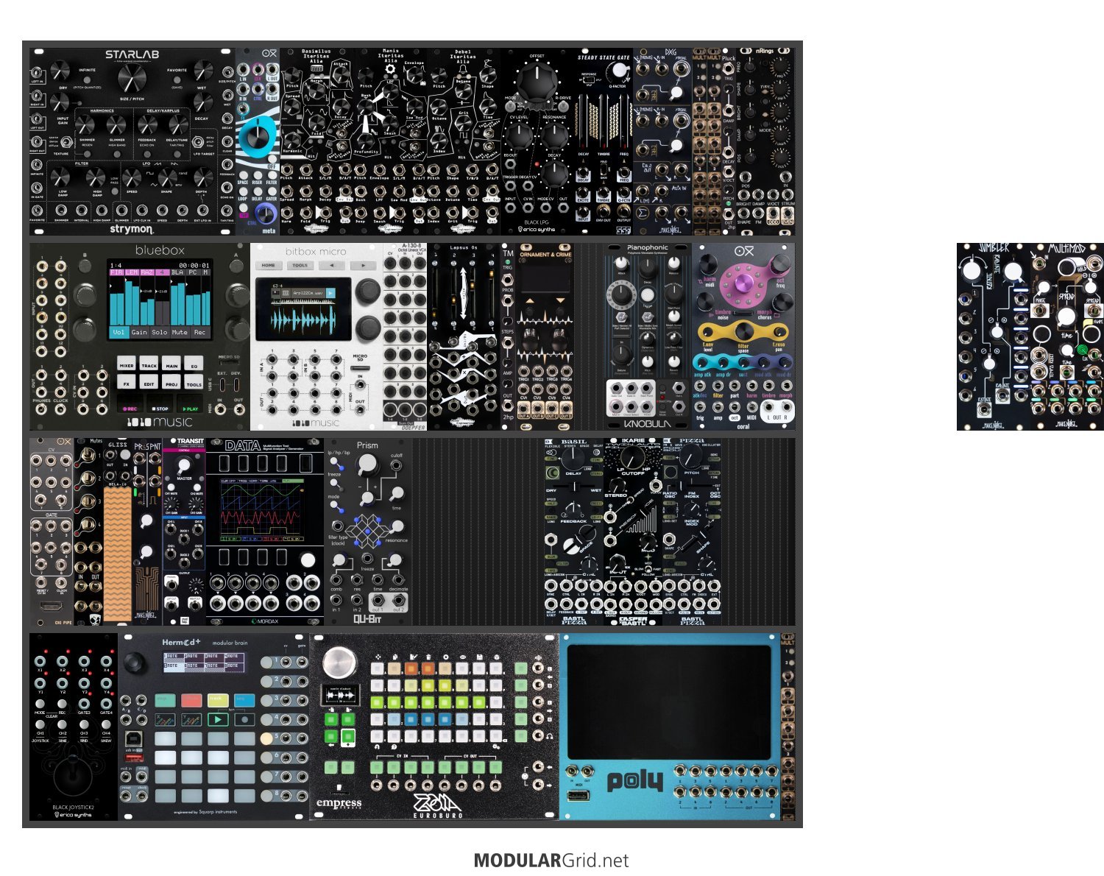Click the red button on Hermod+
This screenshot has height=876, width=1104.
(191, 700)
